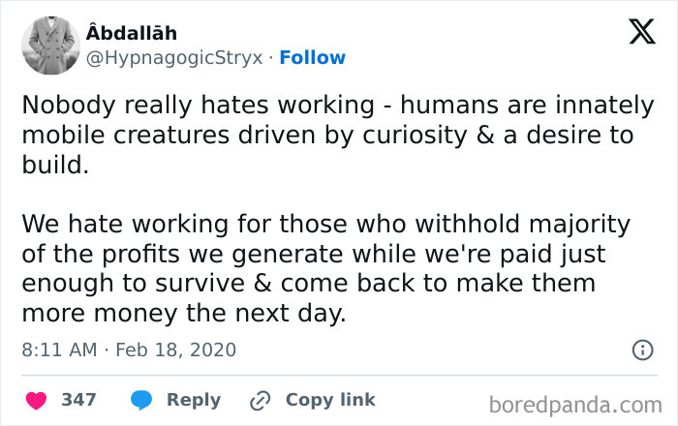Open the tweet info circle icon
This screenshot has height=426, width=678.
point(642,350)
